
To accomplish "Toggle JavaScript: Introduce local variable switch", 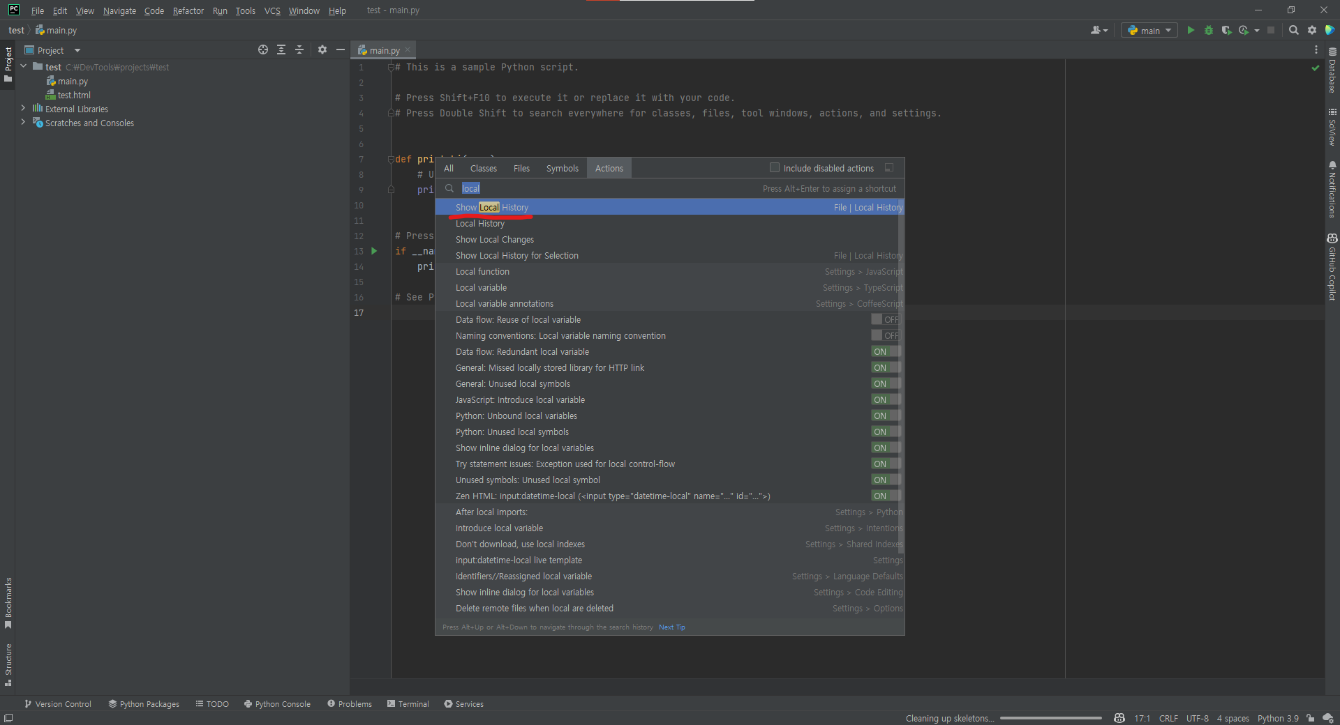I will [x=886, y=399].
